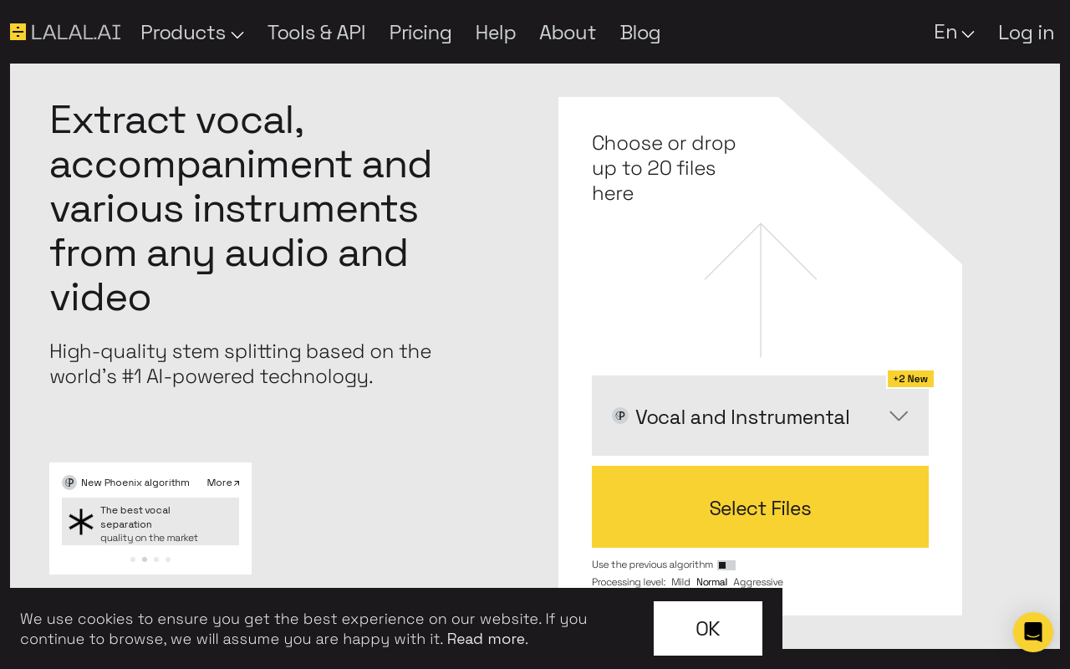Toggle Use the previous algorithm switch
Viewport: 1070px width, 669px height.
pyautogui.click(x=726, y=565)
